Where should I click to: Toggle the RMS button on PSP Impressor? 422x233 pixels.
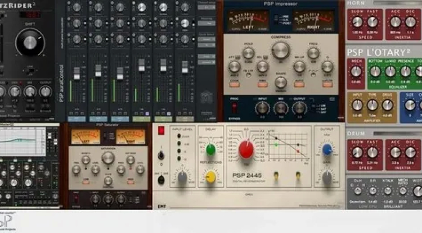click(262, 85)
